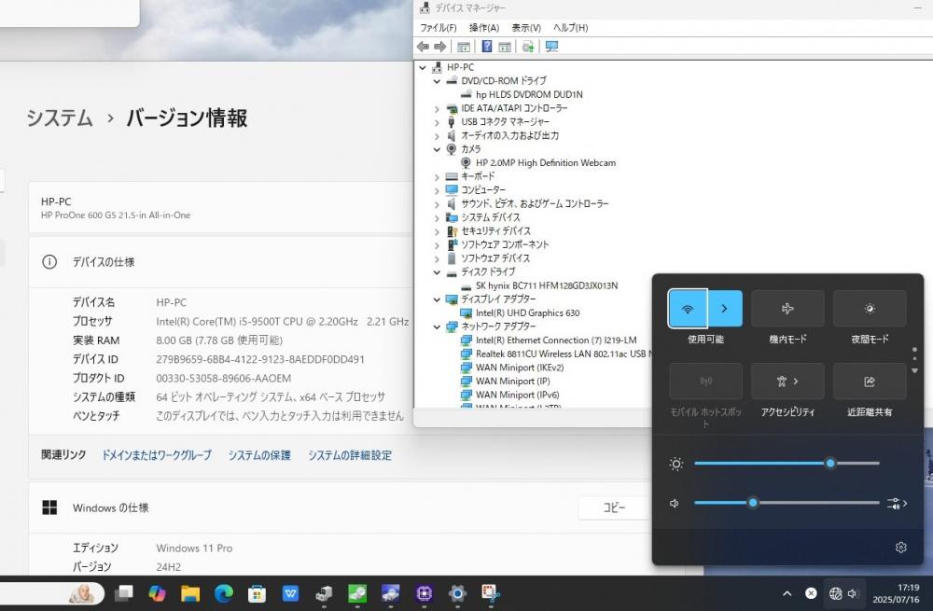
Task: Open all settings gear in quick settings panel
Action: pyautogui.click(x=901, y=548)
